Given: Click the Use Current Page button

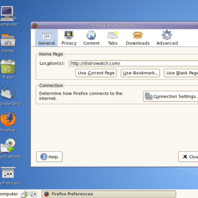Looking at the screenshot, I should click(x=96, y=73).
